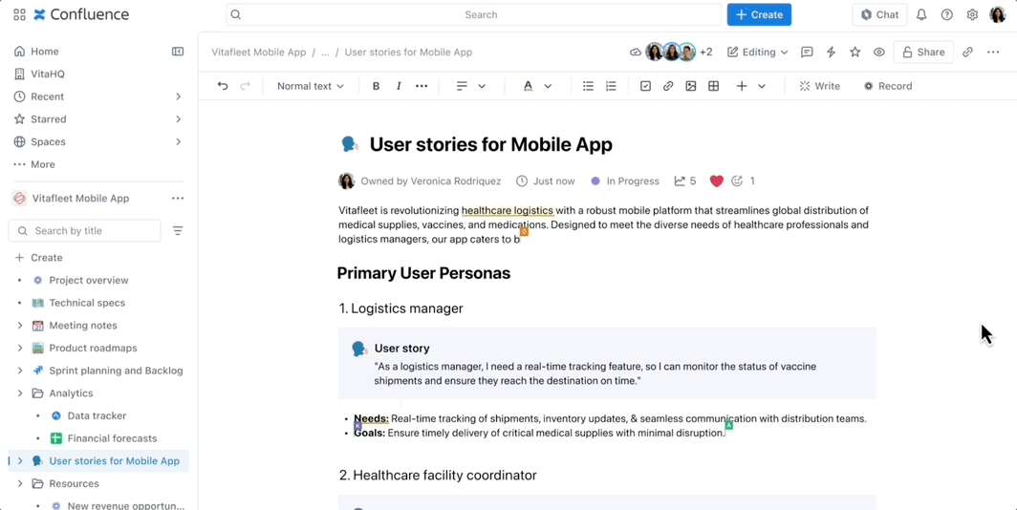
Task: Expand the Recent menu
Action: click(179, 96)
